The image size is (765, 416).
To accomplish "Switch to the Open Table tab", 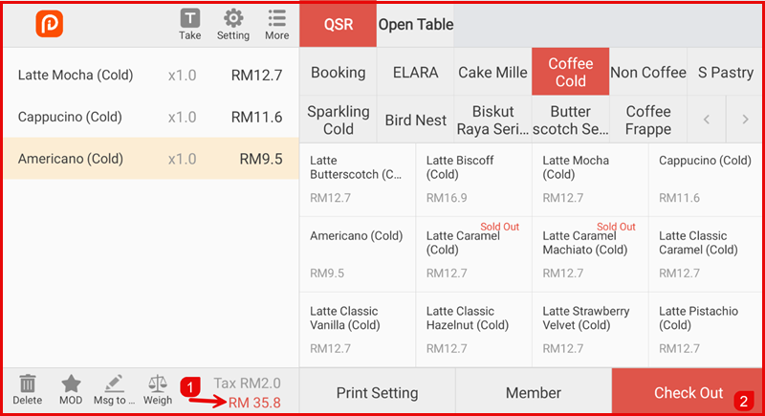I will 416,24.
